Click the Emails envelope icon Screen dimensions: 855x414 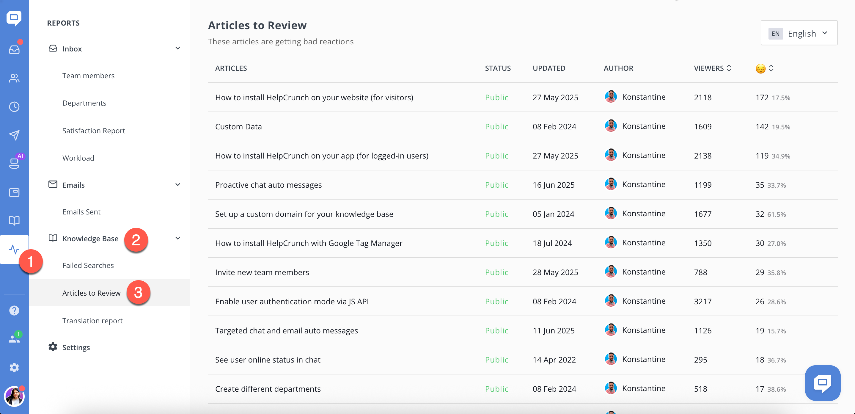point(53,184)
